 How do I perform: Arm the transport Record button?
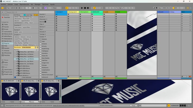(x=88, y=8)
